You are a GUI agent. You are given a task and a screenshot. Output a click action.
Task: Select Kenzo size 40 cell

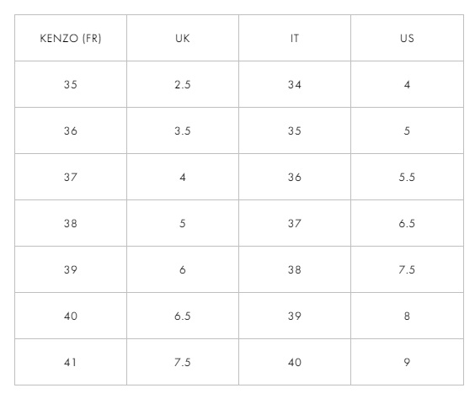71,316
